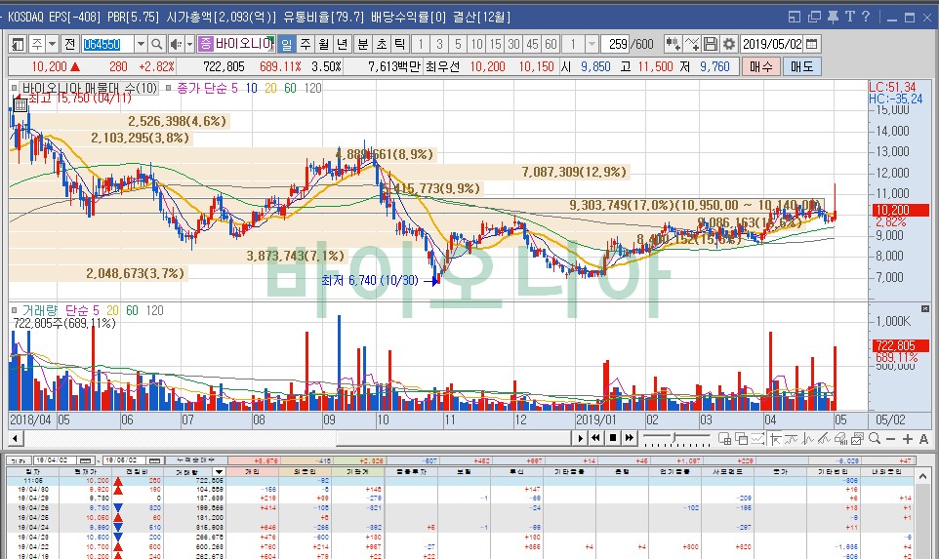The height and width of the screenshot is (559, 939).
Task: Open the 주 market type dropdown arrow
Action: (52, 44)
